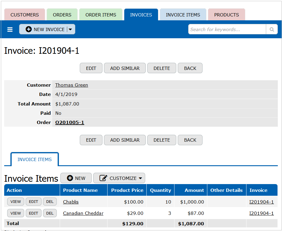Viewport: 282px width, 231px height.
Task: Delete the Canadian Cheddar row
Action: [50, 213]
